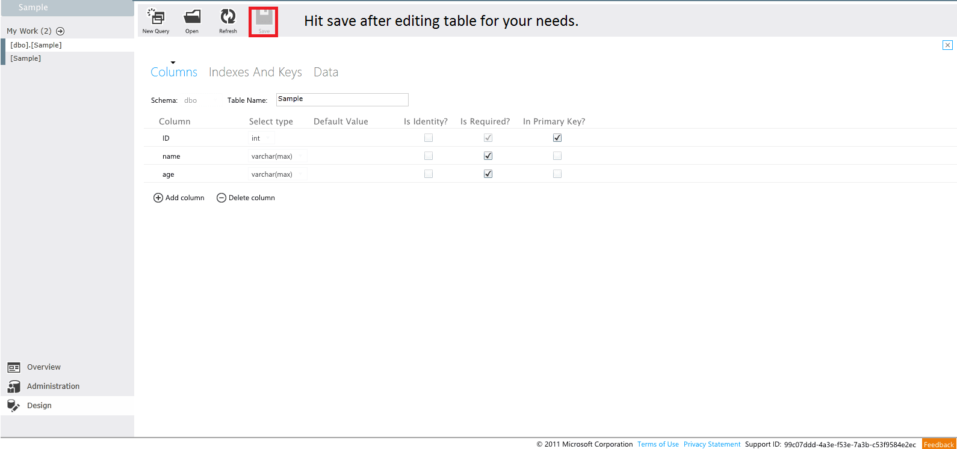Image resolution: width=957 pixels, height=449 pixels.
Task: Open the Administration section
Action: 53,386
